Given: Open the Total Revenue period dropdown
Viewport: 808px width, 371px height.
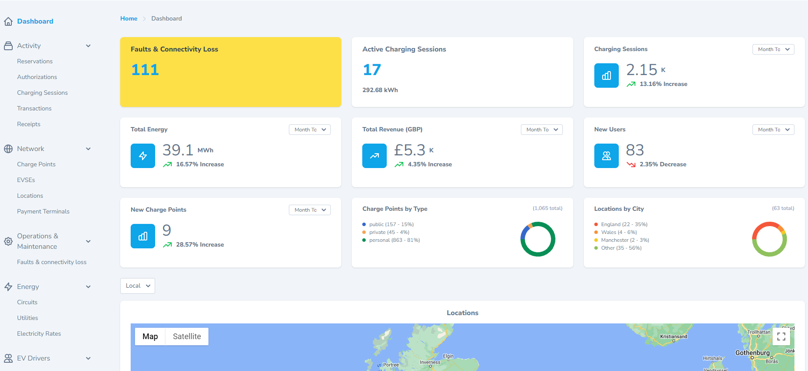Looking at the screenshot, I should pos(541,130).
